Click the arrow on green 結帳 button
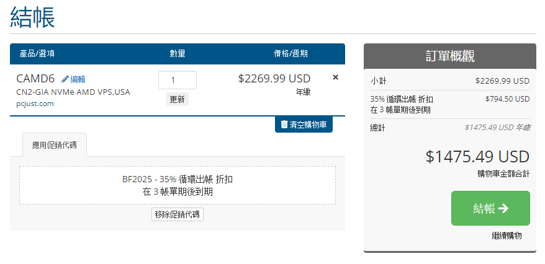Image resolution: width=545 pixels, height=264 pixels. pos(503,208)
